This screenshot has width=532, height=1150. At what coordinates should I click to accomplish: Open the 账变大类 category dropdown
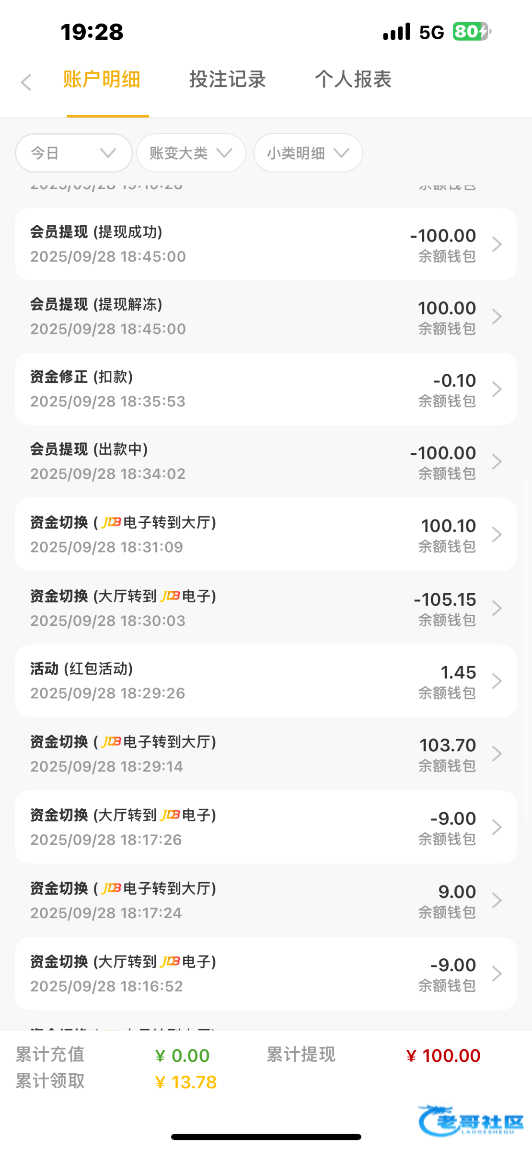click(191, 153)
